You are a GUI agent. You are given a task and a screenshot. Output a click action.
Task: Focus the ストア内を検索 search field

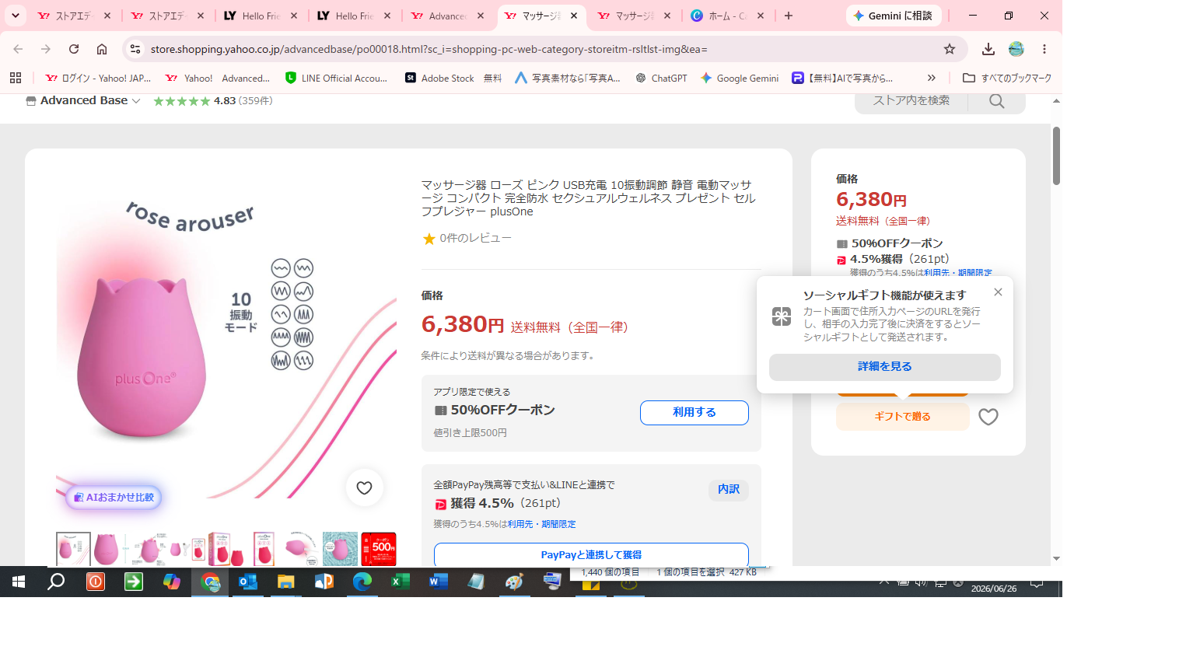point(911,100)
